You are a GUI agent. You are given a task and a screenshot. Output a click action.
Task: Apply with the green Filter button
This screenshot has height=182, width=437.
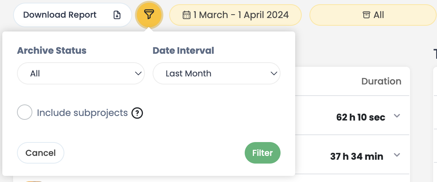(262, 153)
